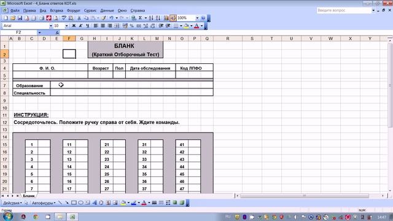Click the Format Painter brush icon
393x221 pixels.
pos(104,18)
